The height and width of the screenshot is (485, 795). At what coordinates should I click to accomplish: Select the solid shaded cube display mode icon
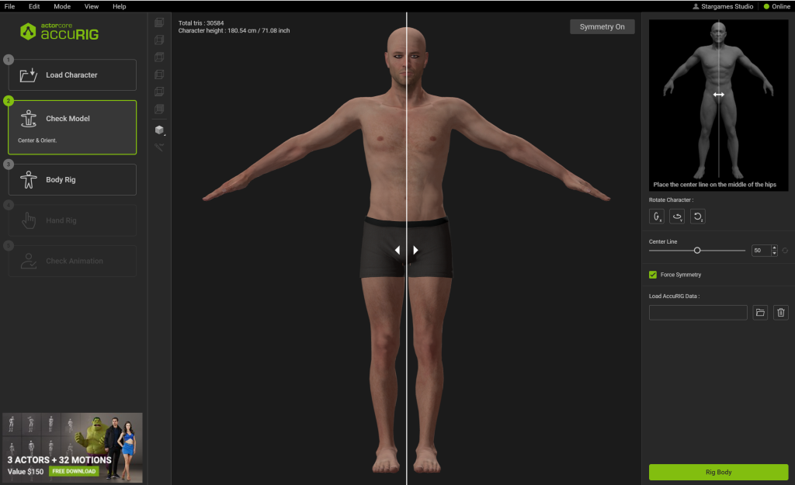coord(158,130)
